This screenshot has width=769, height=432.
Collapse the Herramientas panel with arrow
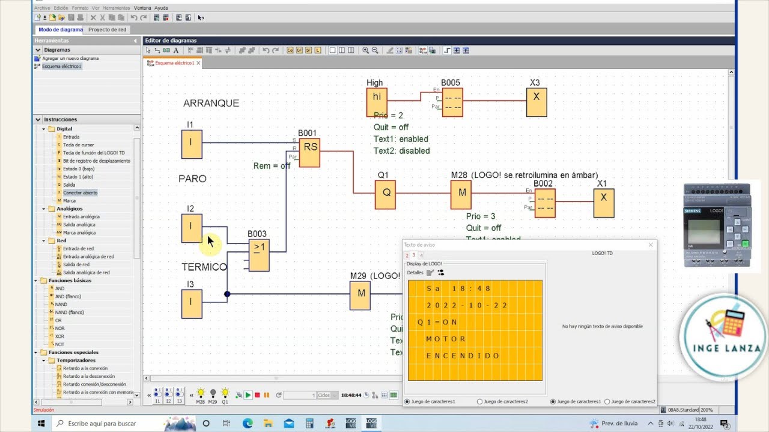(x=135, y=41)
